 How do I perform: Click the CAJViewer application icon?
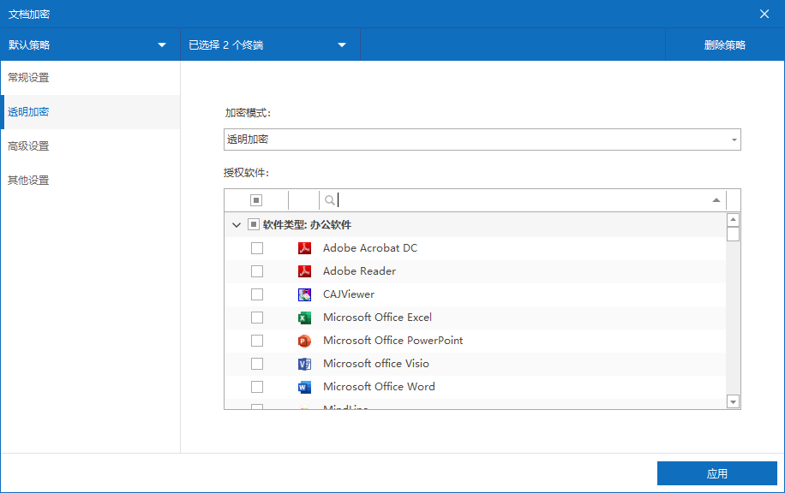304,294
